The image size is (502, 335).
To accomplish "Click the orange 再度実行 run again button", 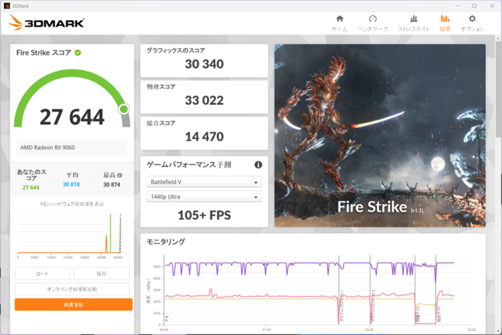I will tap(73, 304).
